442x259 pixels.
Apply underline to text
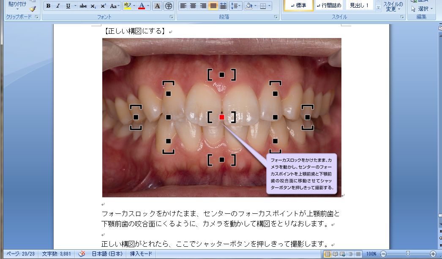(68, 6)
